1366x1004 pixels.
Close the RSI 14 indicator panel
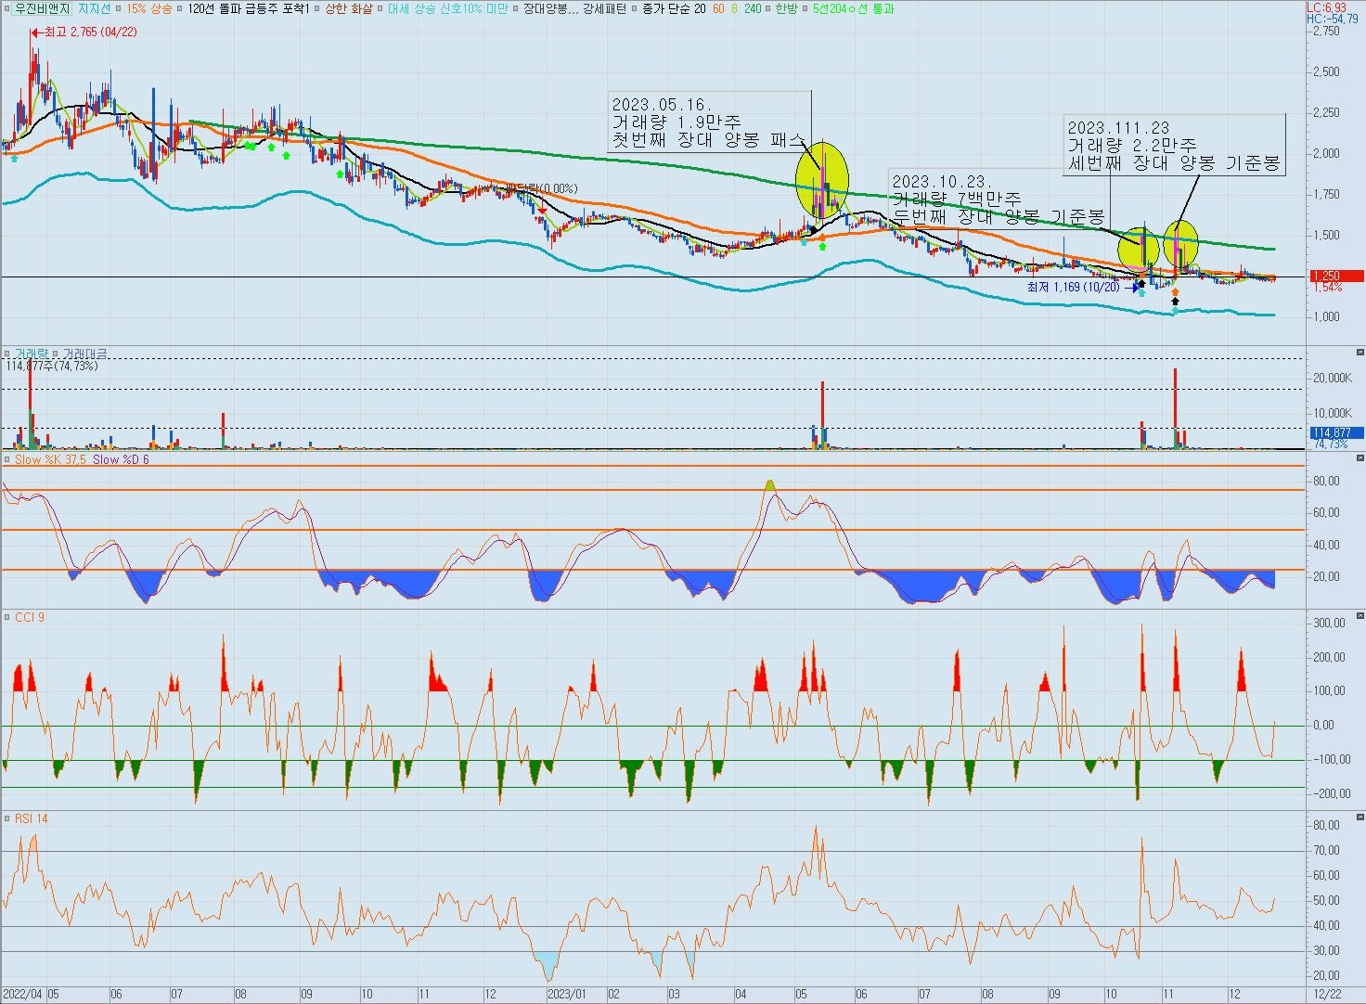click(x=1360, y=817)
